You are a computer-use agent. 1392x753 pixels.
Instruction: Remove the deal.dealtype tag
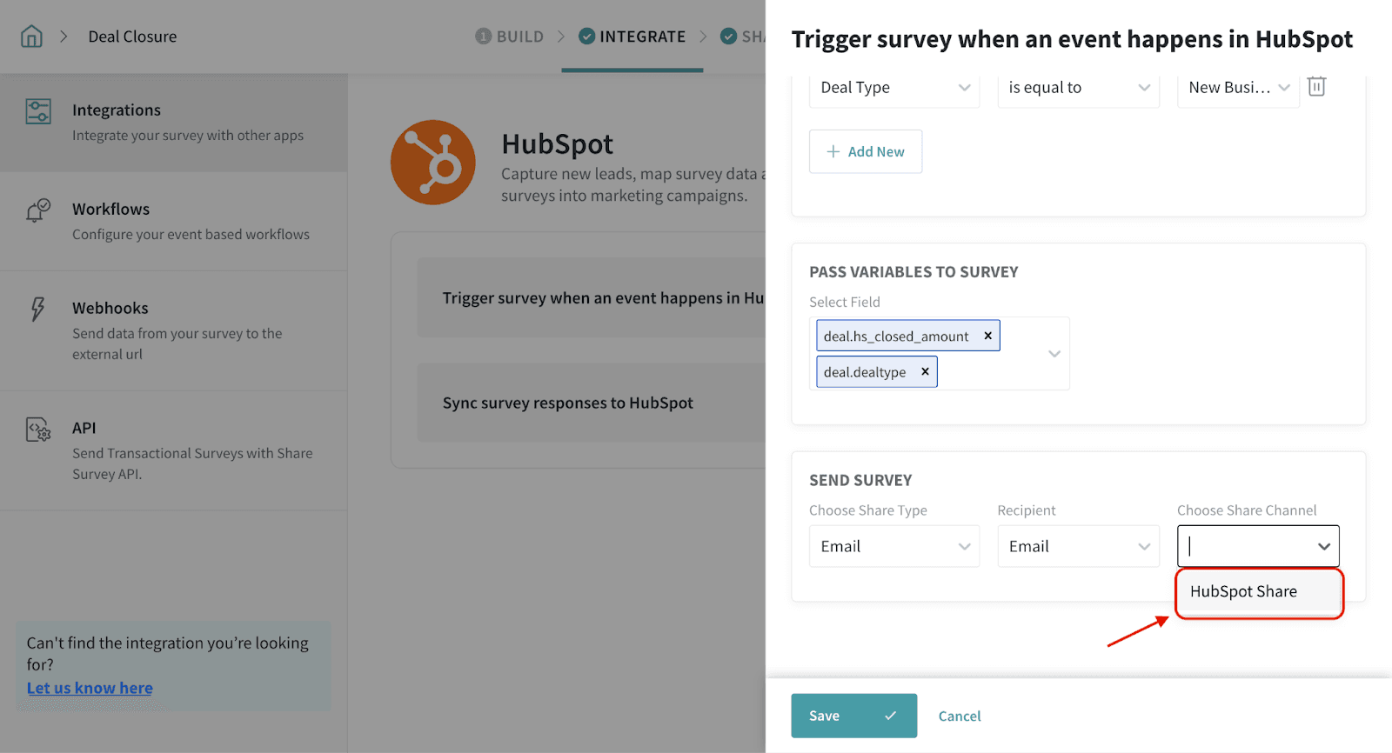[925, 371]
